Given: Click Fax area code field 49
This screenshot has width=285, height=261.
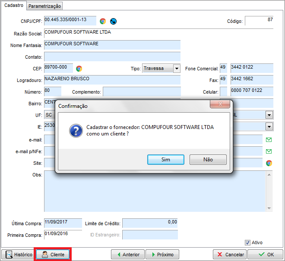Looking at the screenshot, I should [223, 80].
